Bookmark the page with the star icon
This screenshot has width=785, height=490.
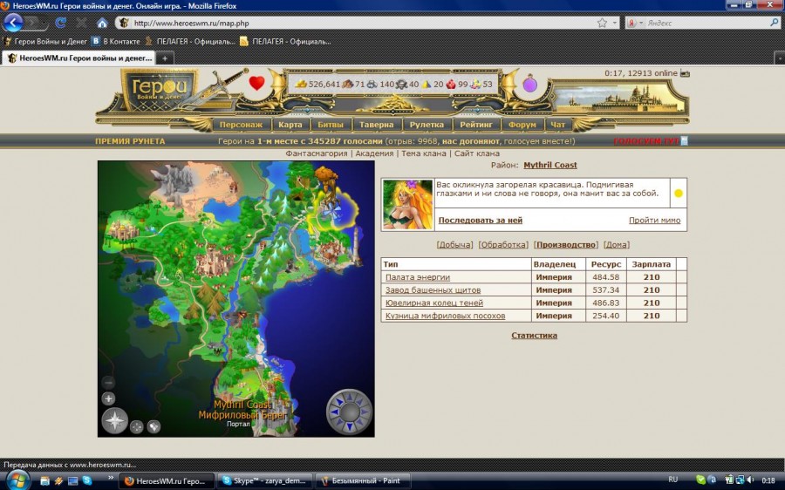[x=602, y=23]
